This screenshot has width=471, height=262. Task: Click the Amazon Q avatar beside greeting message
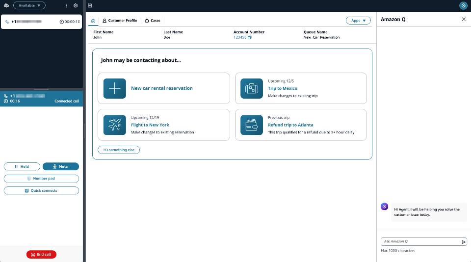click(x=384, y=207)
